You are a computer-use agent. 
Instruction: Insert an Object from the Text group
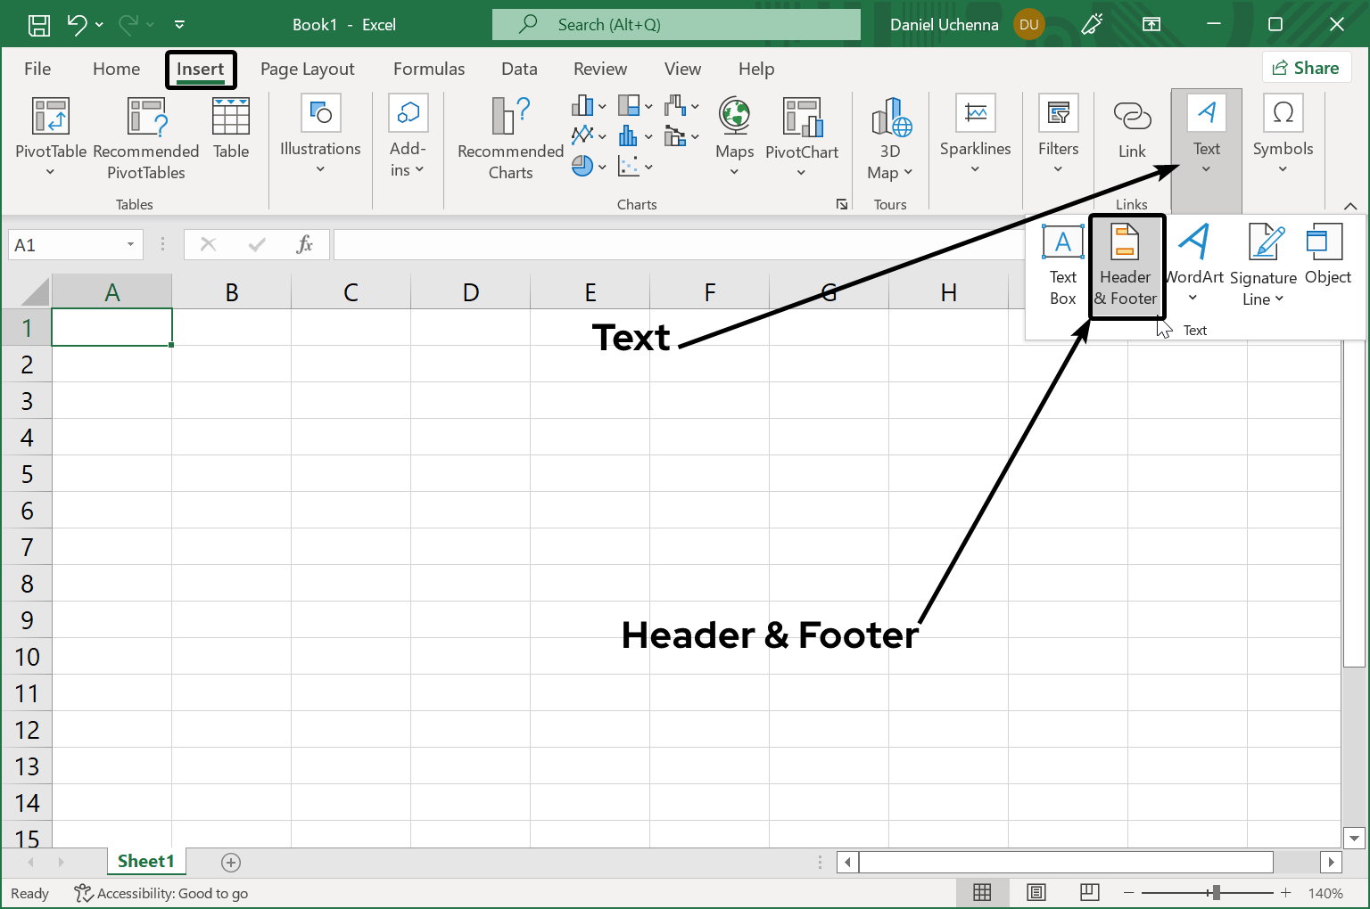tap(1326, 255)
